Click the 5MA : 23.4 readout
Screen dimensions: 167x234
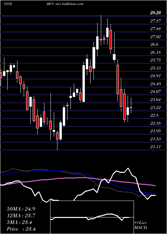point(19,222)
